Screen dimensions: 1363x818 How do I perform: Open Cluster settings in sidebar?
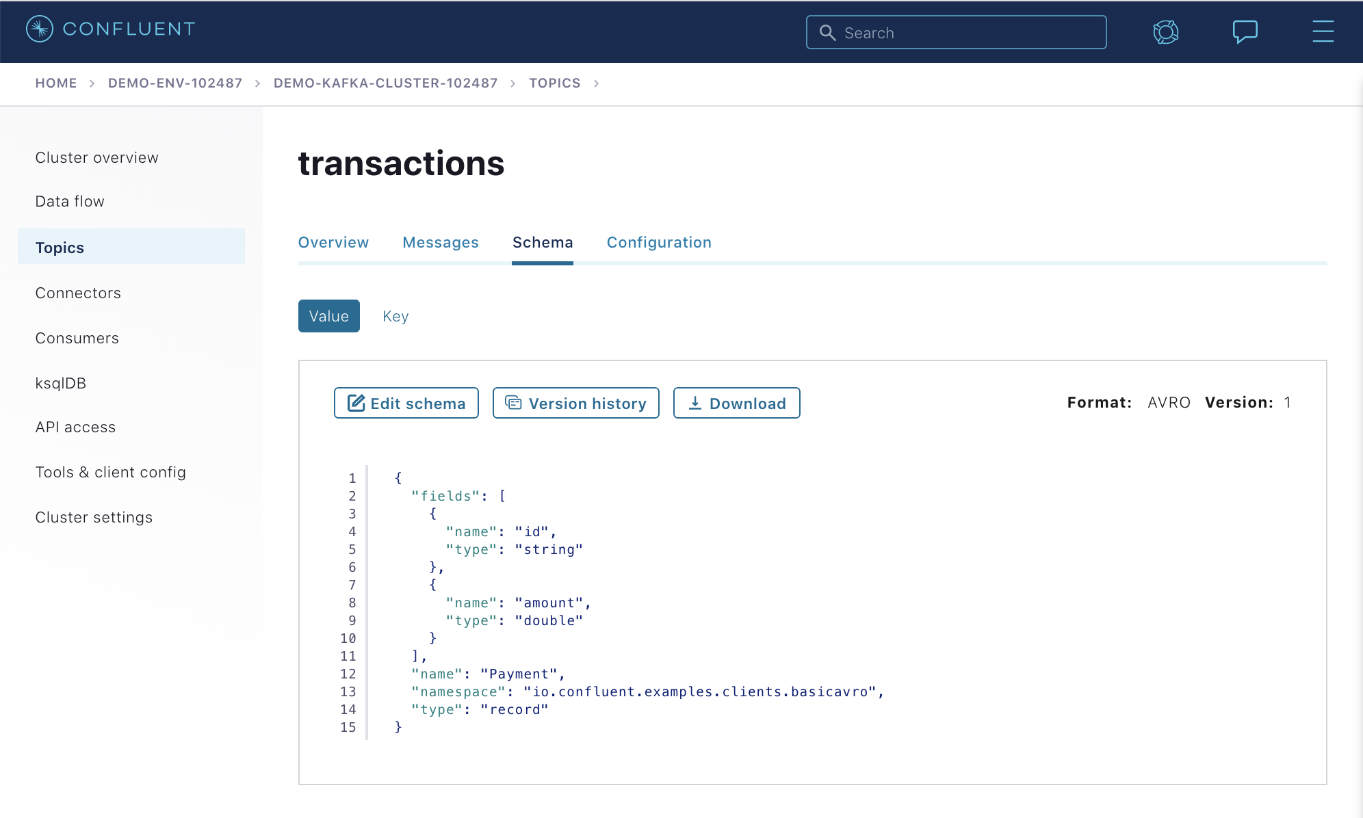[x=94, y=518]
